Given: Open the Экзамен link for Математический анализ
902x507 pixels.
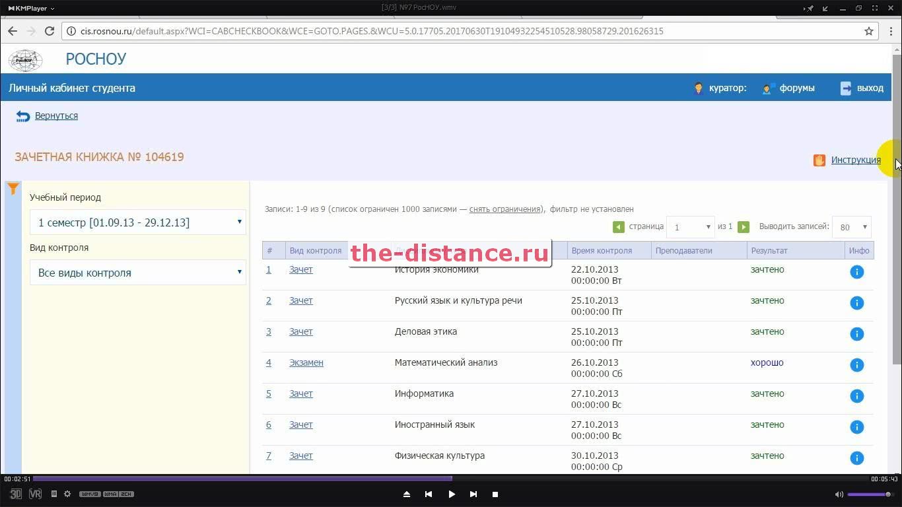Looking at the screenshot, I should (x=306, y=362).
